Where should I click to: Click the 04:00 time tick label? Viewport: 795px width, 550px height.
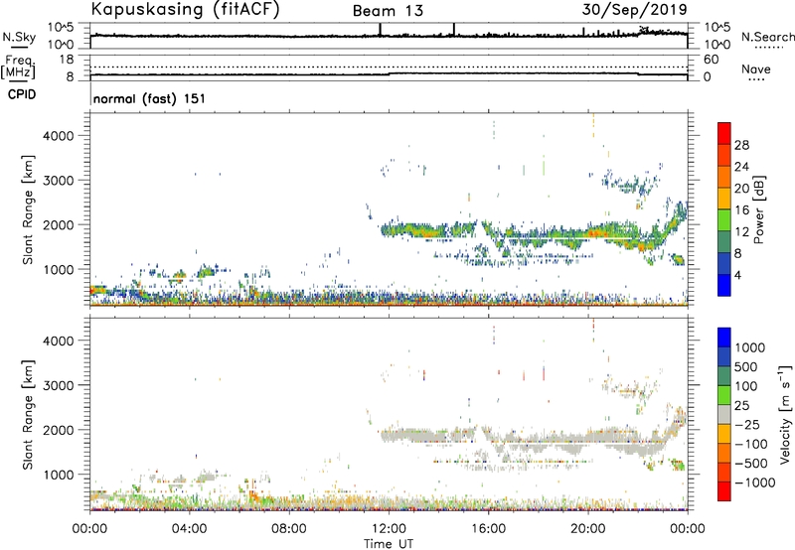pyautogui.click(x=189, y=529)
